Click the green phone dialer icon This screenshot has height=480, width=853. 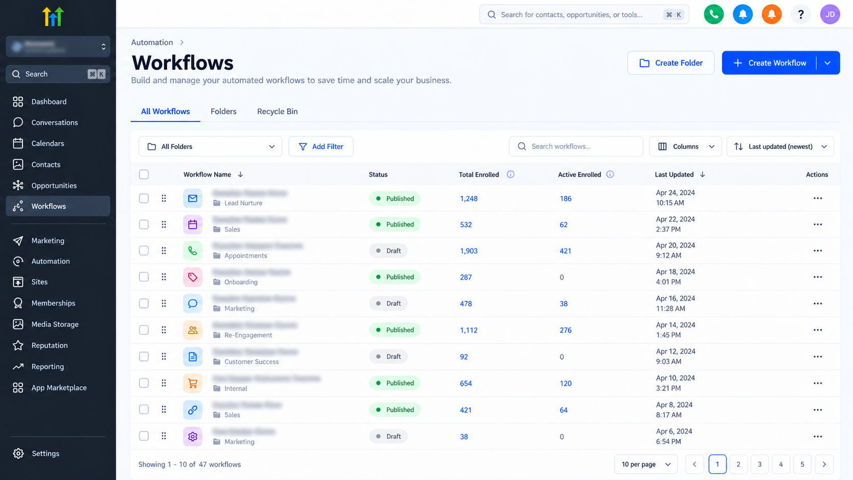click(x=714, y=14)
